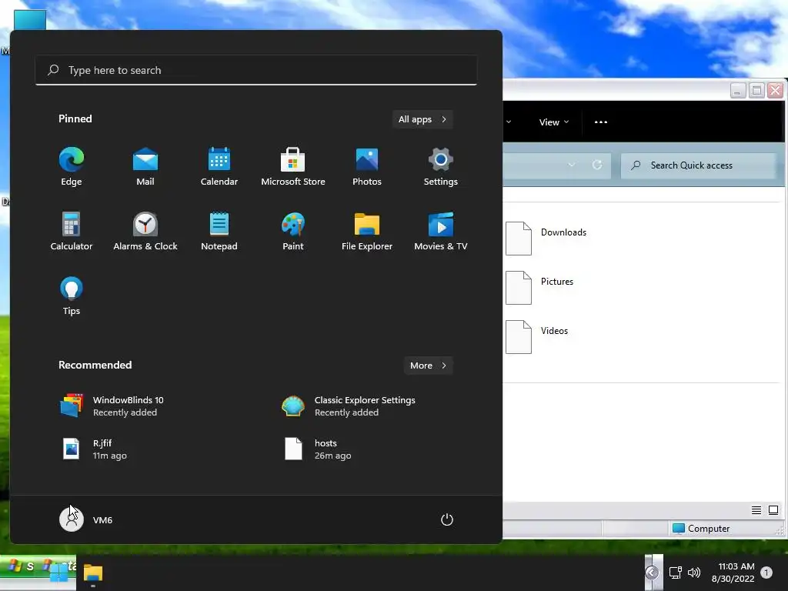The image size is (788, 591).
Task: Show All apps list
Action: [422, 119]
